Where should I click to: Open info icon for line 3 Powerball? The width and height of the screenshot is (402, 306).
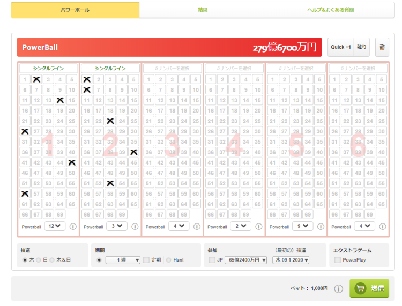[197, 227]
